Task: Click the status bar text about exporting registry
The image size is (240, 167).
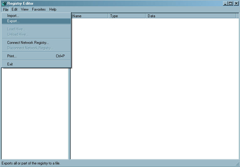Action: 31,163
